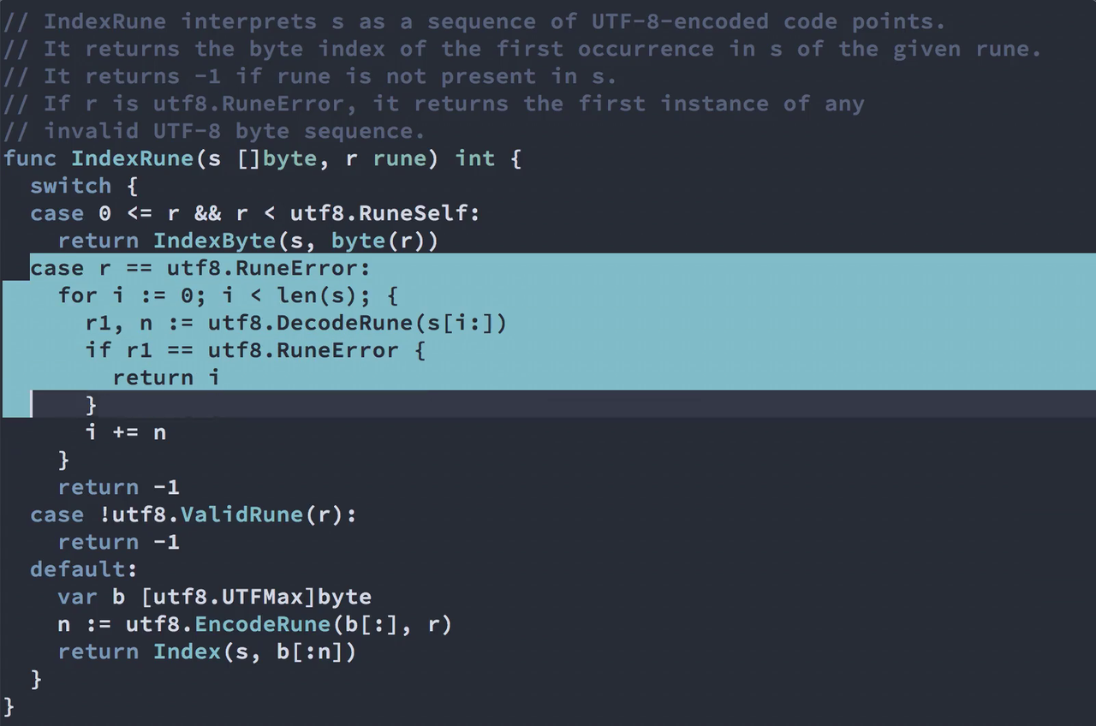Click the default: case label
This screenshot has width=1096, height=726.
point(84,569)
